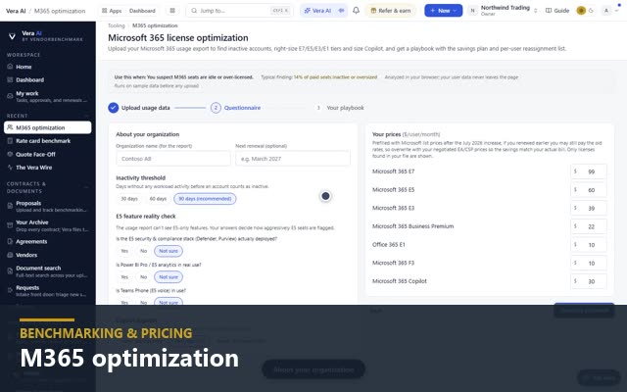Click the Northwind Trading N avatar
627x392 pixels.
coord(472,11)
